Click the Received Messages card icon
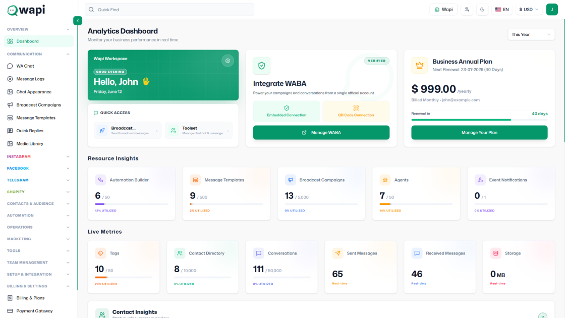Image resolution: width=565 pixels, height=318 pixels. pos(417,253)
